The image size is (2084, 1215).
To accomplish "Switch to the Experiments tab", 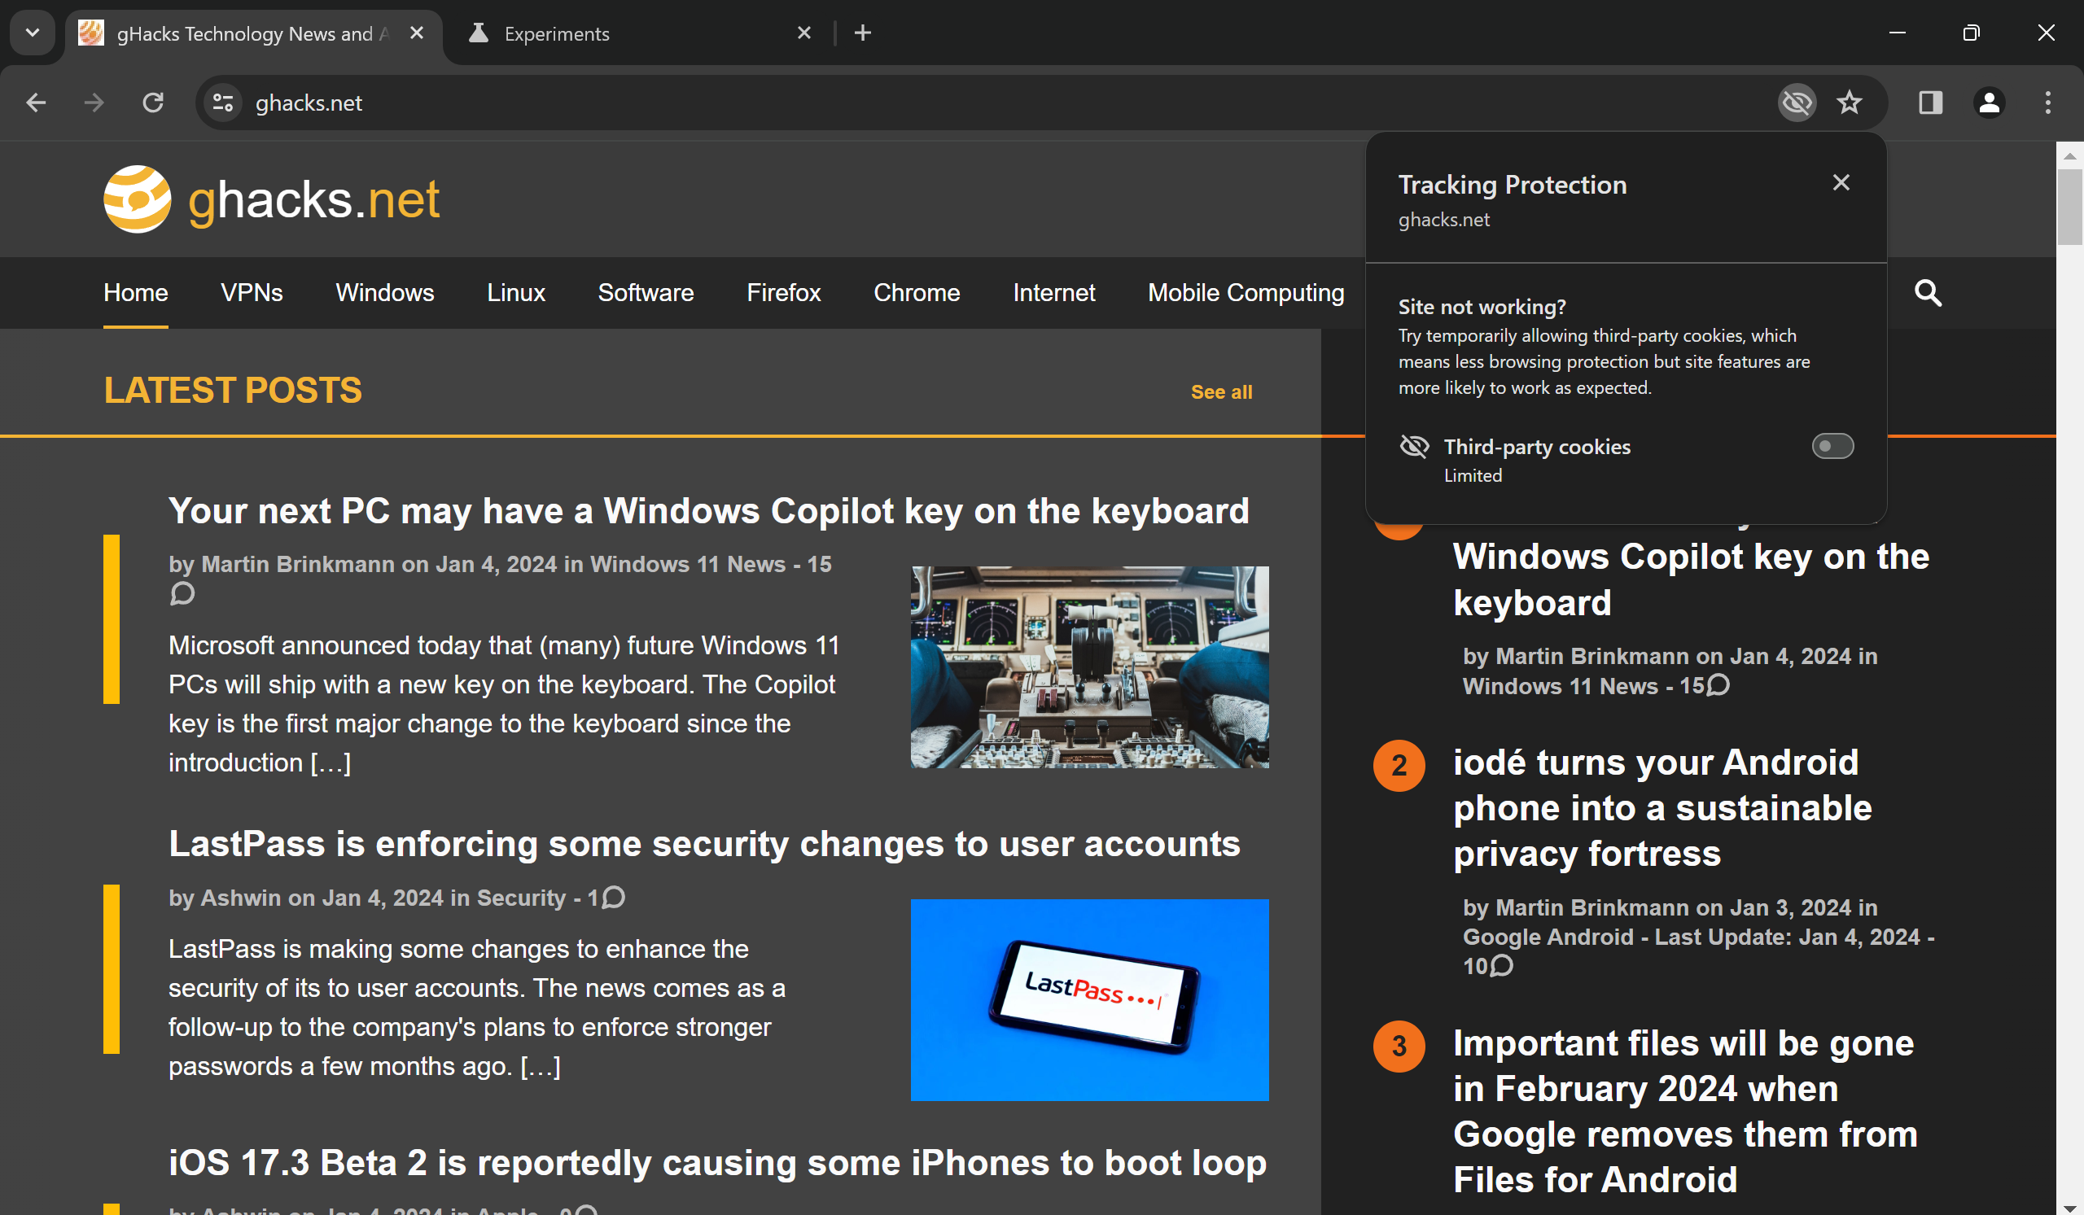I will point(556,33).
